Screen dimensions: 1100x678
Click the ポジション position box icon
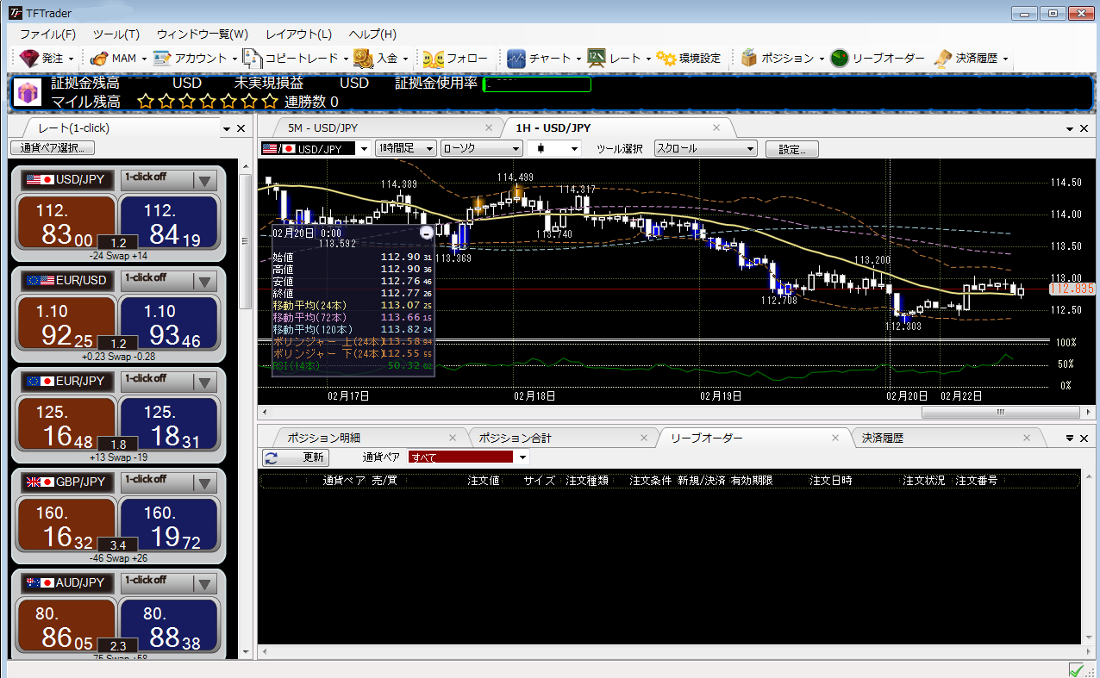coord(749,59)
